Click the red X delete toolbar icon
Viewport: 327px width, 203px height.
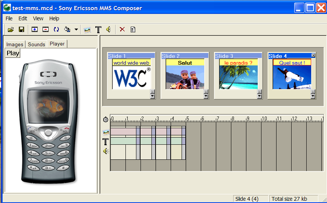[122, 29]
